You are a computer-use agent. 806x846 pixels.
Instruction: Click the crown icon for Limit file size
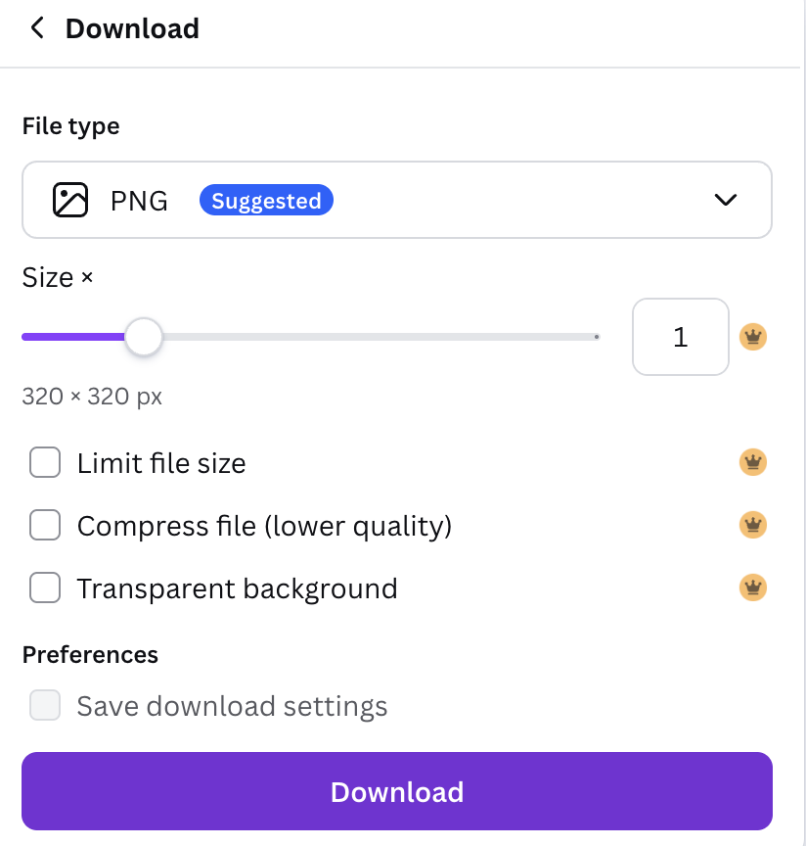pyautogui.click(x=753, y=462)
